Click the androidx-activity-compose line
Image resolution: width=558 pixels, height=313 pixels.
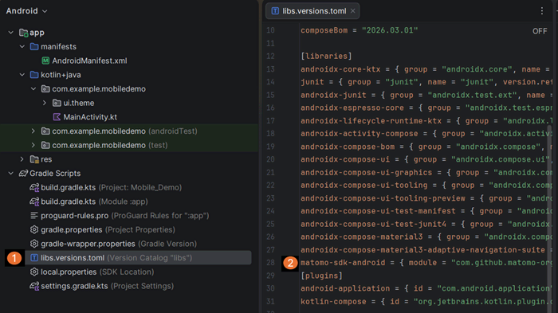pos(426,133)
